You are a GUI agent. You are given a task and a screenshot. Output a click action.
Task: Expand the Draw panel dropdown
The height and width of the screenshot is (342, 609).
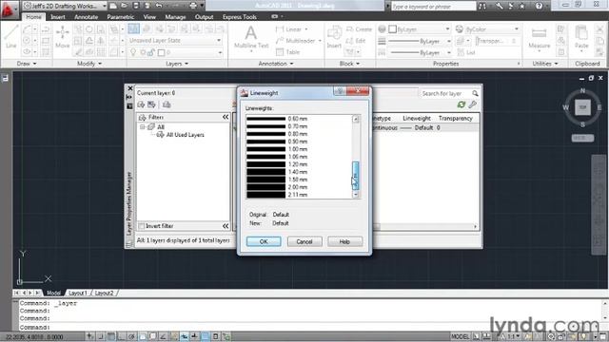click(27, 64)
